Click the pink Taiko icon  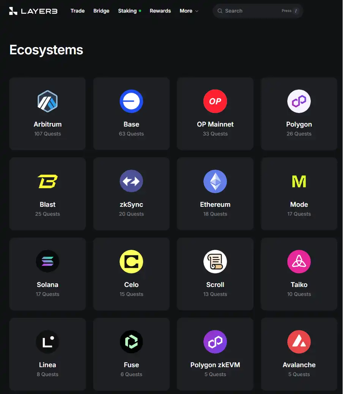(299, 261)
